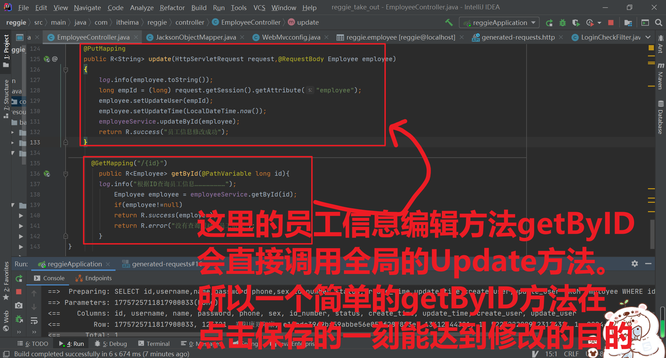Toggle the Web tool window
Screen dimensions: 666x358
tap(6, 321)
